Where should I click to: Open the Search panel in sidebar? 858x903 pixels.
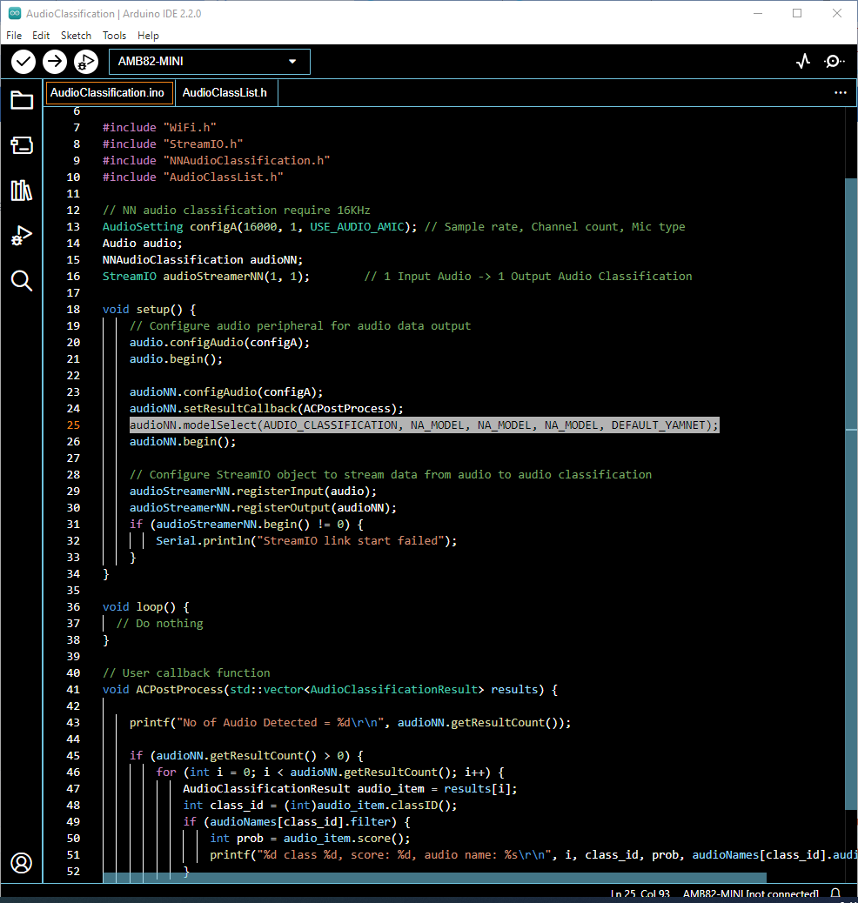coord(22,280)
